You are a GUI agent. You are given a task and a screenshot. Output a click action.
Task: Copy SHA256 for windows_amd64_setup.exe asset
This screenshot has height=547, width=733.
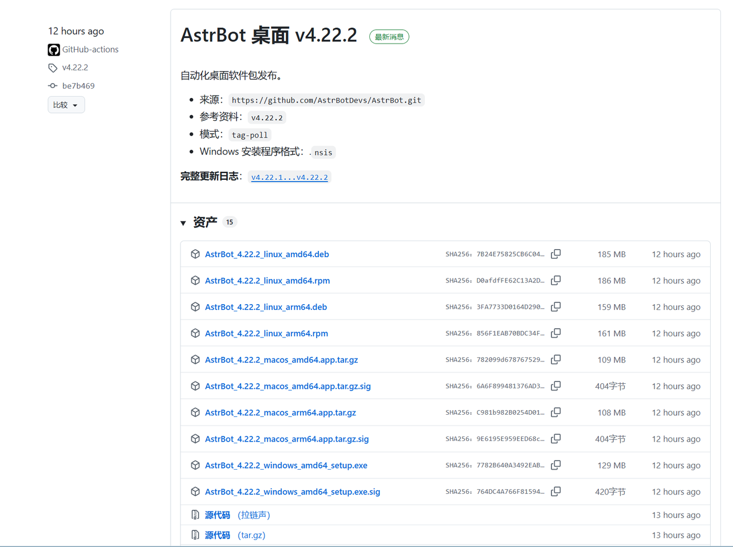(555, 465)
